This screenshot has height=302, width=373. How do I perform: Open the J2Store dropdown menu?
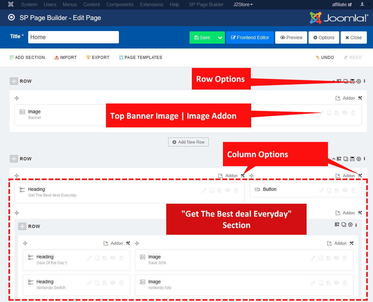(243, 5)
